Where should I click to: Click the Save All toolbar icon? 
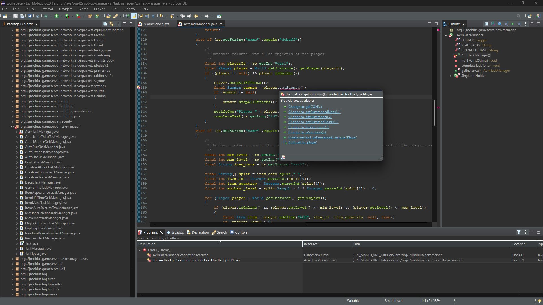22,16
